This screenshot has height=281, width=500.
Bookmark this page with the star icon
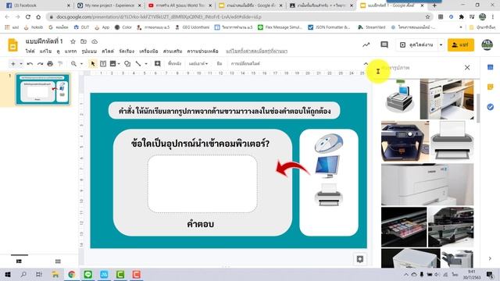coord(427,17)
